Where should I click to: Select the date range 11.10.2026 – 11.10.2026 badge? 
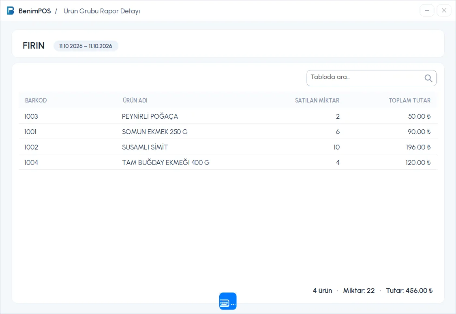(x=86, y=46)
